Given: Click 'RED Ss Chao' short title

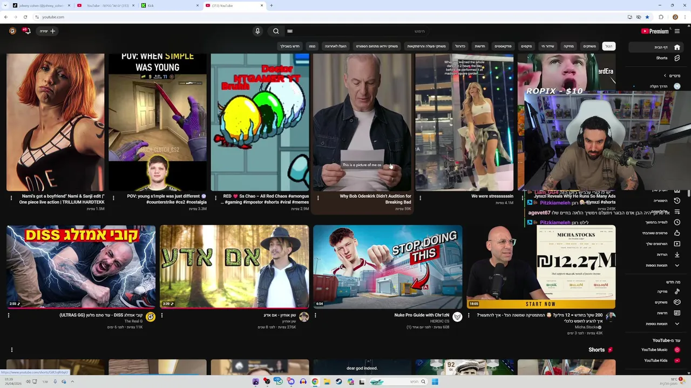Looking at the screenshot, I should click(266, 199).
